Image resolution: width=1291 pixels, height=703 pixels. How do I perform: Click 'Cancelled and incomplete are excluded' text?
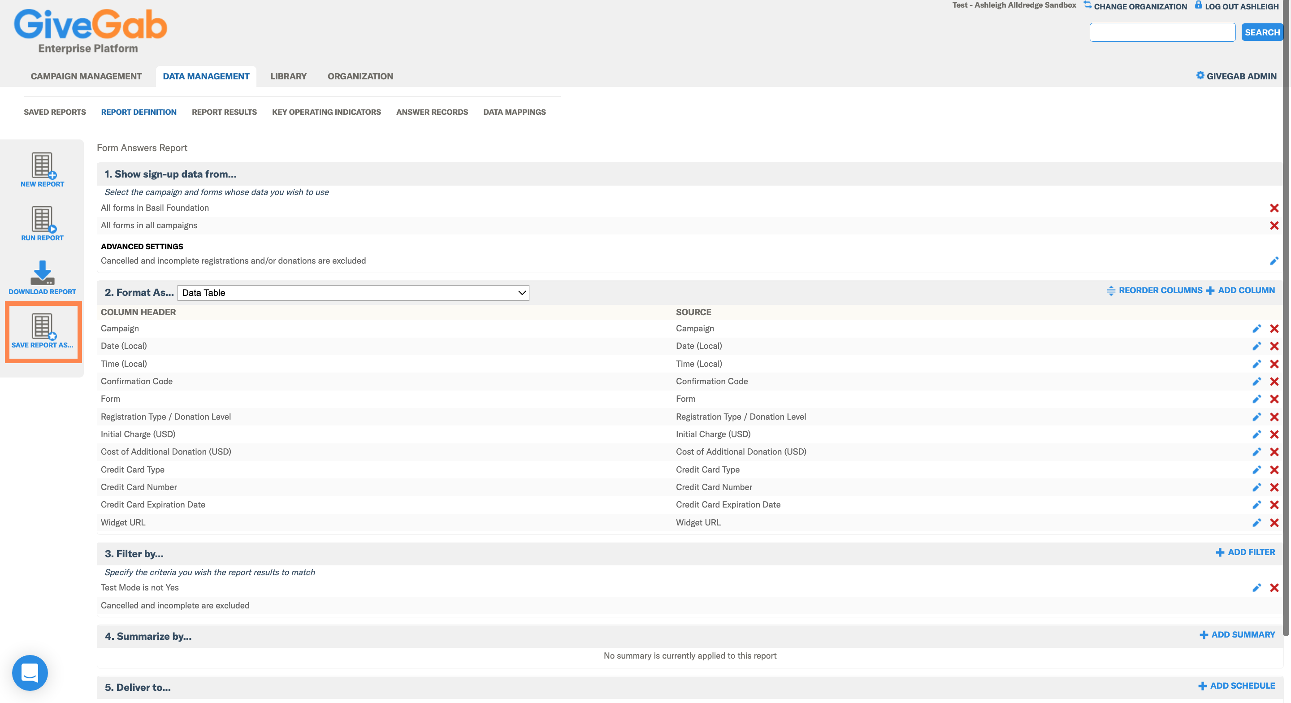click(x=175, y=605)
